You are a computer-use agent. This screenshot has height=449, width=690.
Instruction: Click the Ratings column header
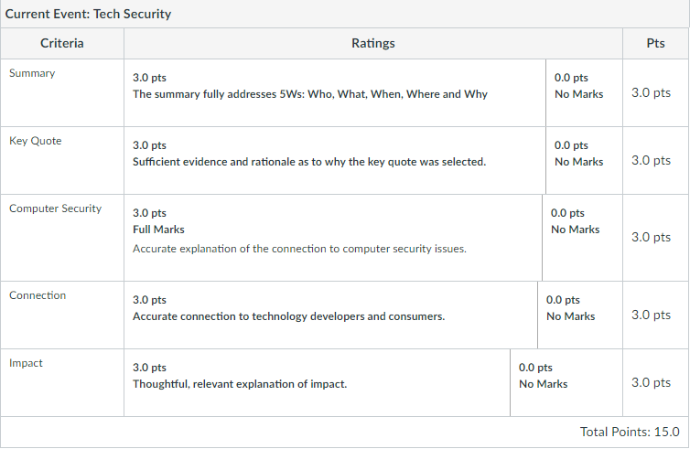372,43
